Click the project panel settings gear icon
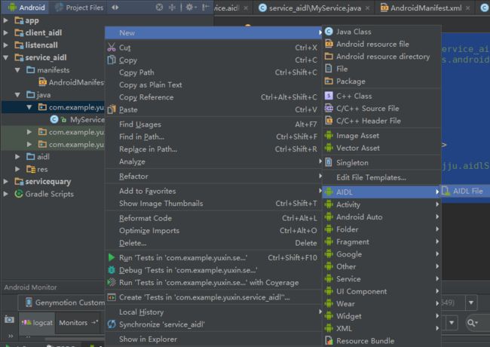Viewport: 490px width, 347px height. tap(189, 8)
